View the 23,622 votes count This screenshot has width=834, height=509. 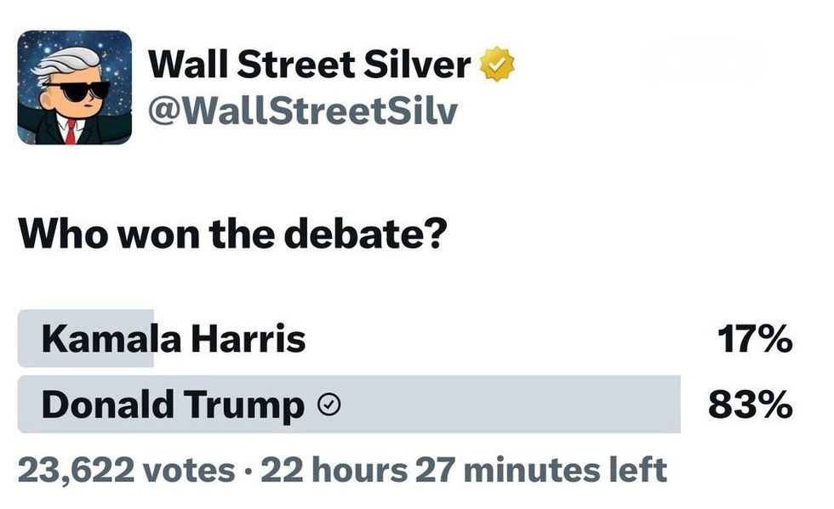(127, 469)
